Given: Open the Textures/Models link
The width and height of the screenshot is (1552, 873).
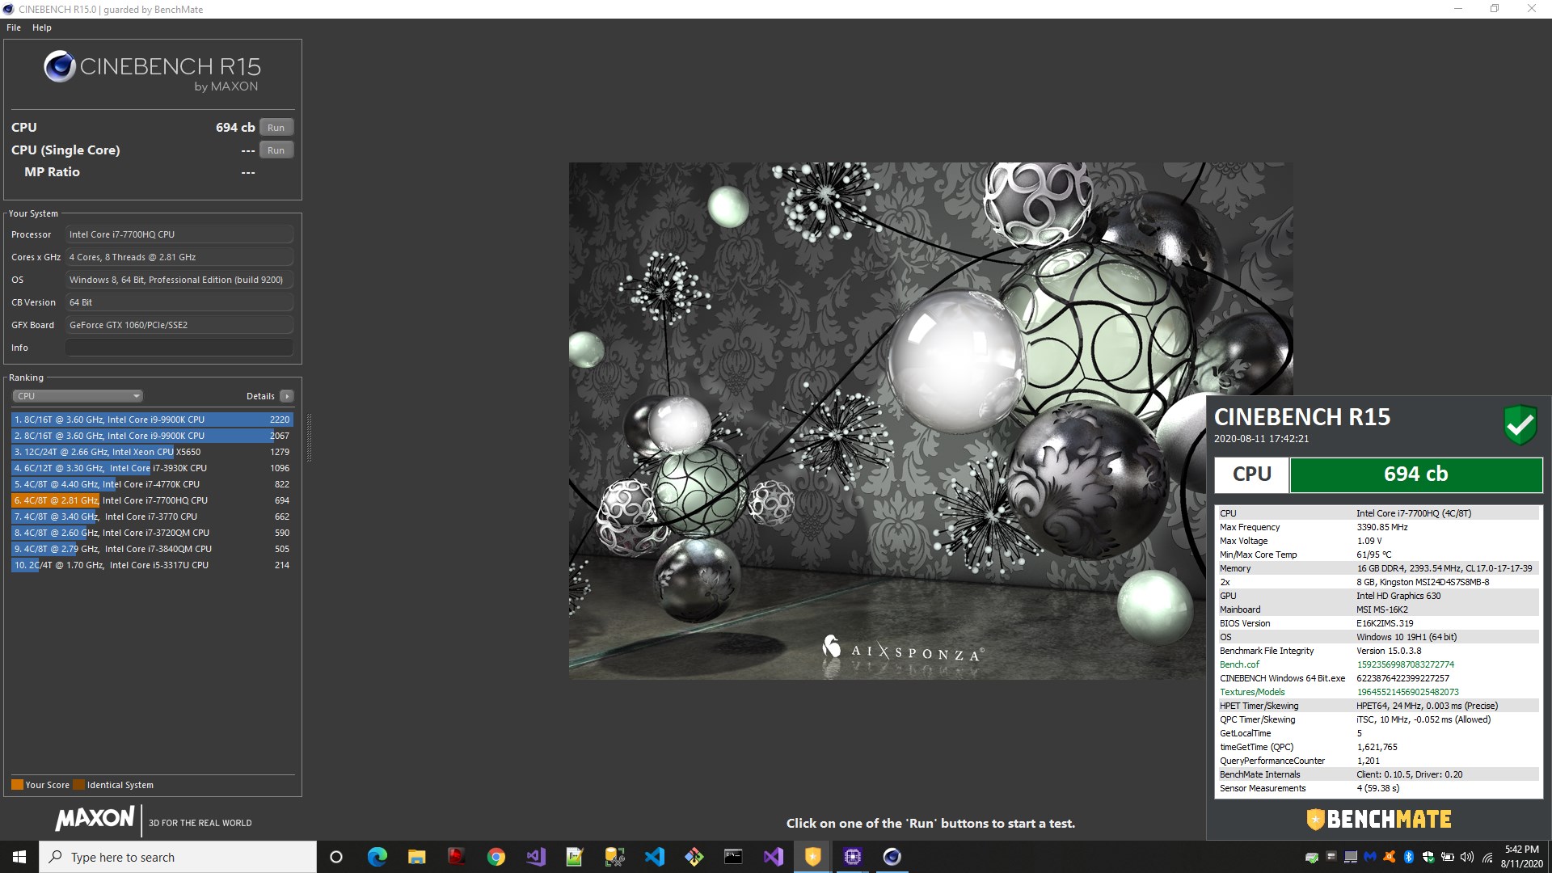Looking at the screenshot, I should tap(1252, 692).
